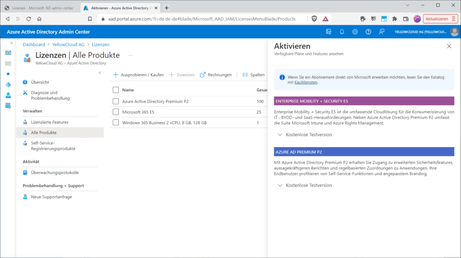Open the browser extensions puzzle icon
Screen dimensions: 461x258
(394, 19)
